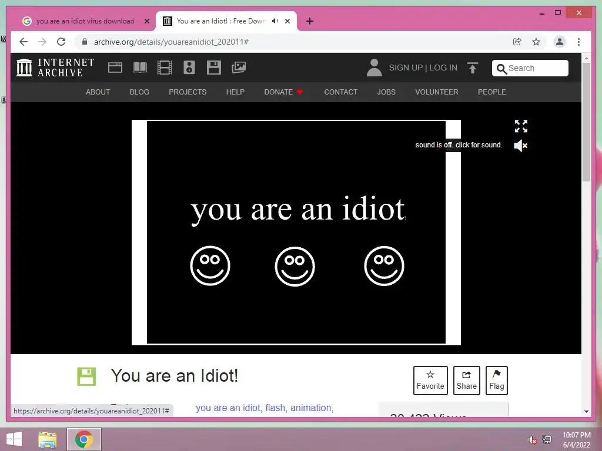Open the PROJECTS menu item
The image size is (602, 451).
188,92
